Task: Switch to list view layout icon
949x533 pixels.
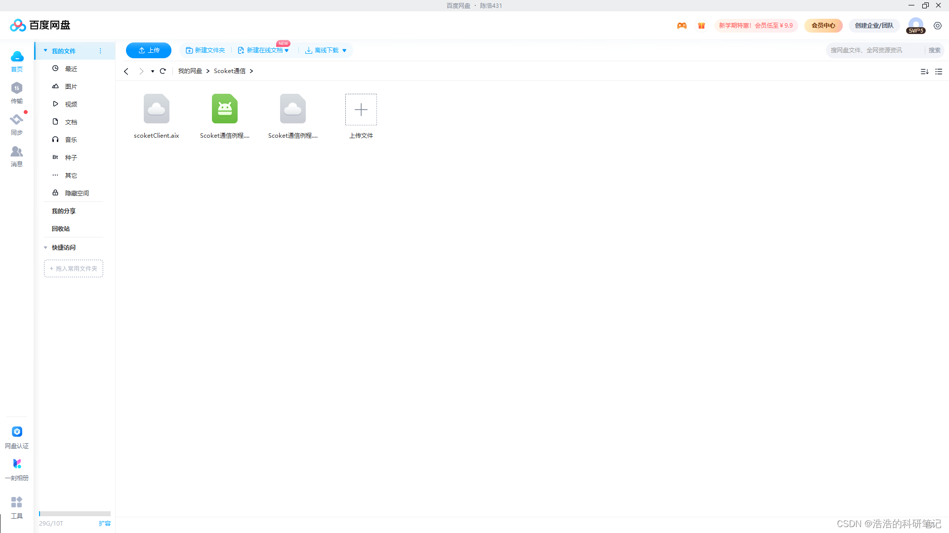Action: pos(939,72)
